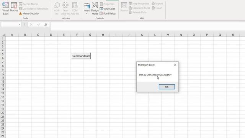The image size is (245, 138).
Task: Select row 15 header
Action: click(x=3, y=93)
